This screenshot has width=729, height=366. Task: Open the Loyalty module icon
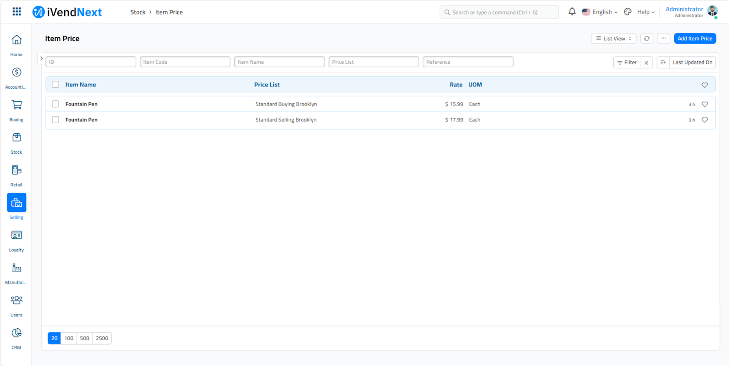click(x=16, y=236)
